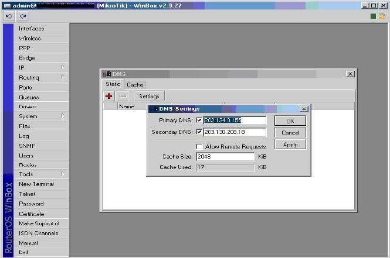Click the Secondary DNS address field
The image size is (390, 258).
pyautogui.click(x=235, y=132)
